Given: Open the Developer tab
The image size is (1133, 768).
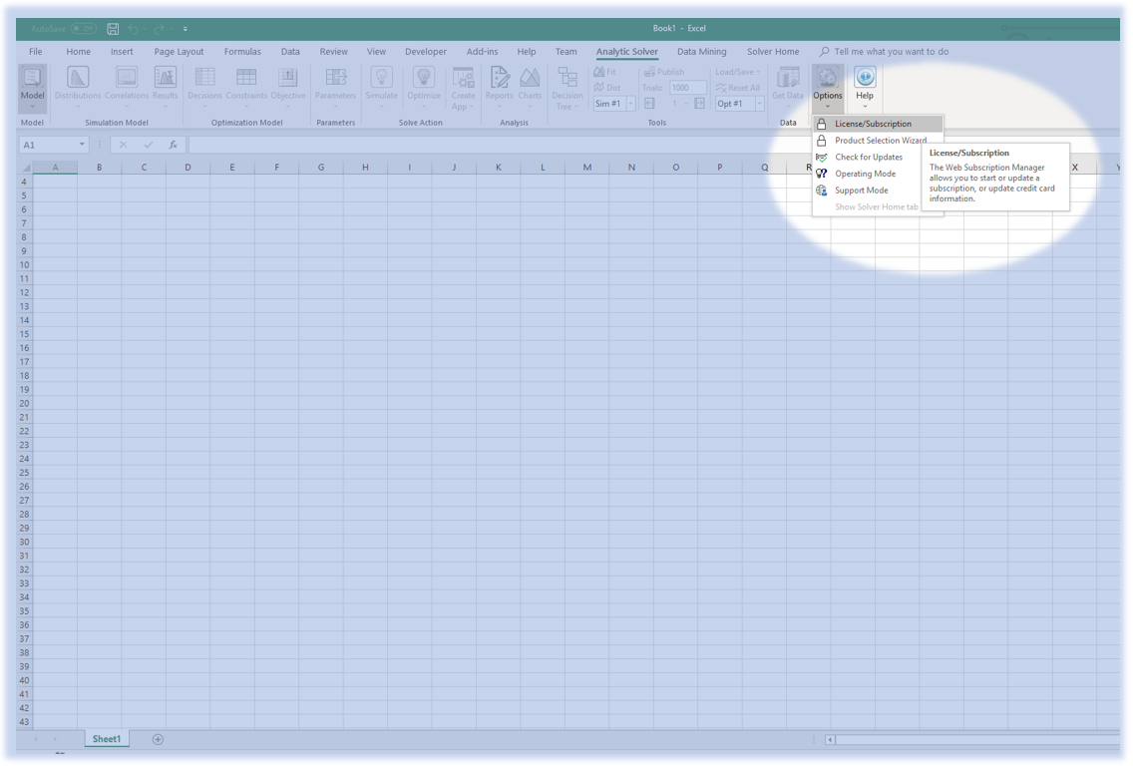Looking at the screenshot, I should (426, 51).
